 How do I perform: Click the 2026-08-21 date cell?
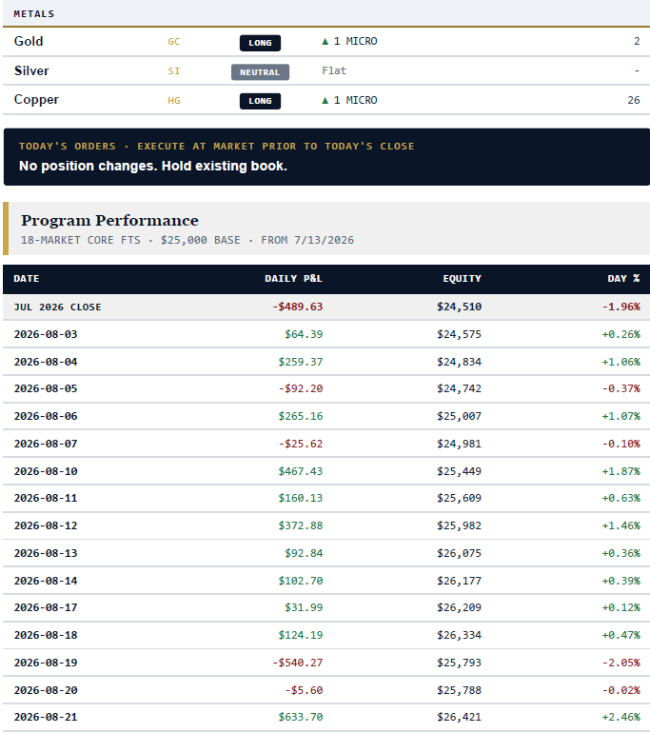click(x=46, y=717)
